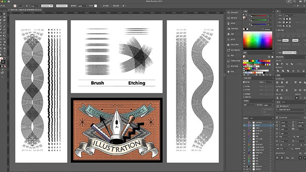Click the green G slider in Color panel

click(x=258, y=20)
